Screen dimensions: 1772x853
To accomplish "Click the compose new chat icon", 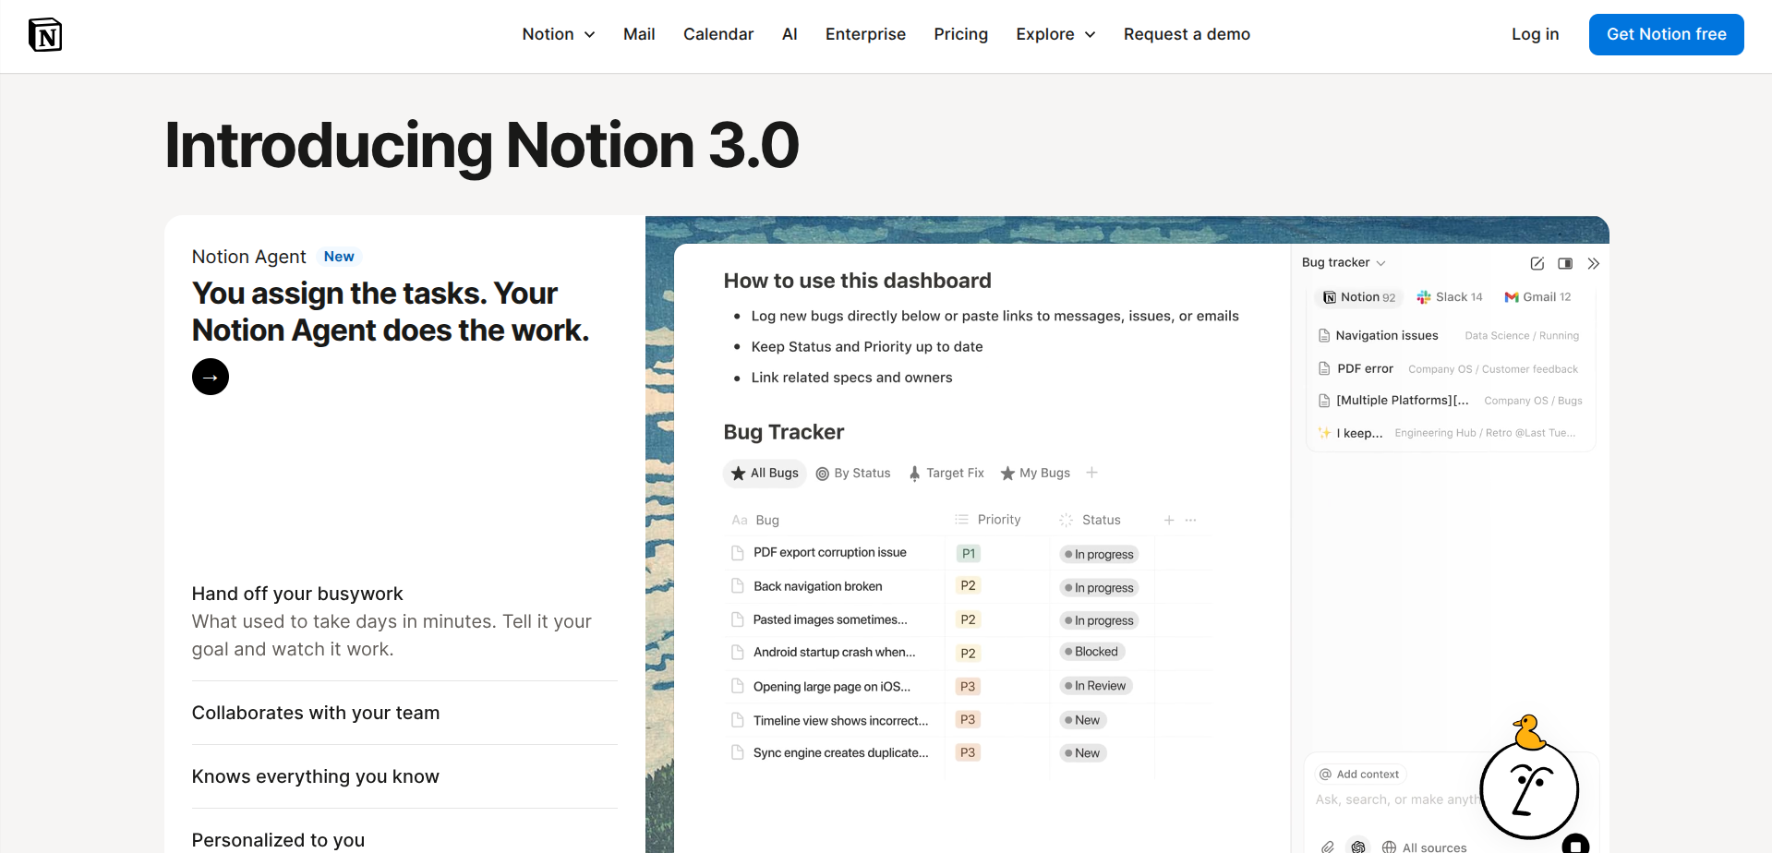I will pyautogui.click(x=1537, y=264).
